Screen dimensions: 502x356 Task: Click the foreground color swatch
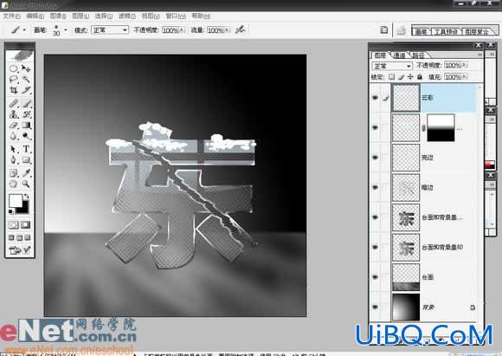click(x=15, y=201)
